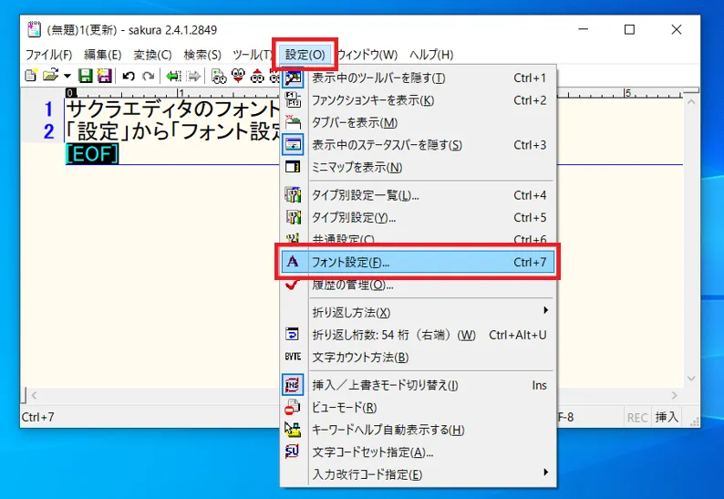The image size is (724, 499).
Task: Undo the last edit via toolbar arrow
Action: (x=129, y=76)
